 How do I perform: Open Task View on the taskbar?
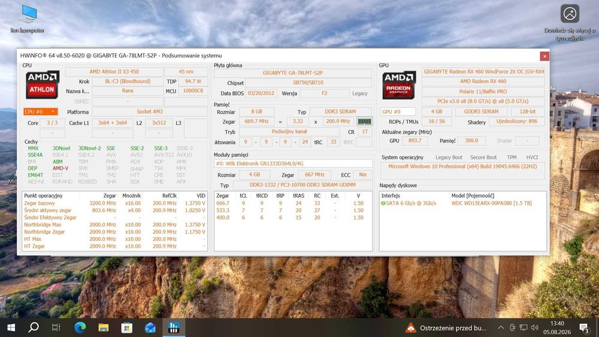pyautogui.click(x=56, y=327)
